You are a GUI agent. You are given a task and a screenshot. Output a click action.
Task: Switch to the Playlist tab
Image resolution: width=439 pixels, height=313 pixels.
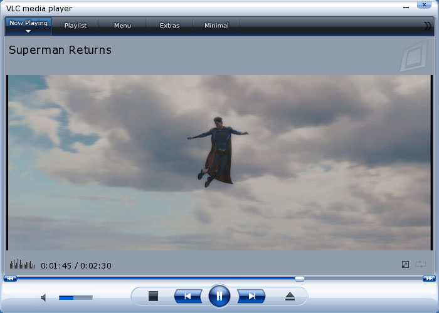tap(75, 26)
